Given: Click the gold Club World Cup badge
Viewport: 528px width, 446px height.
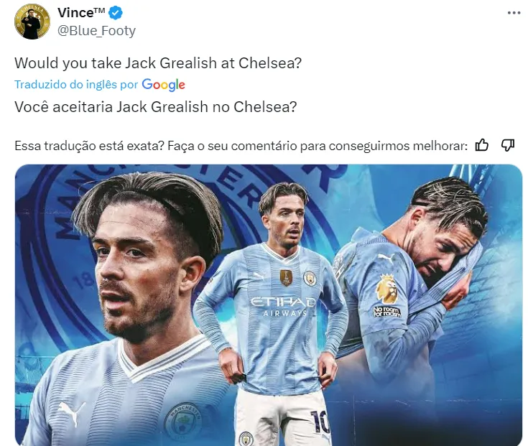Looking at the screenshot, I should click(x=286, y=278).
